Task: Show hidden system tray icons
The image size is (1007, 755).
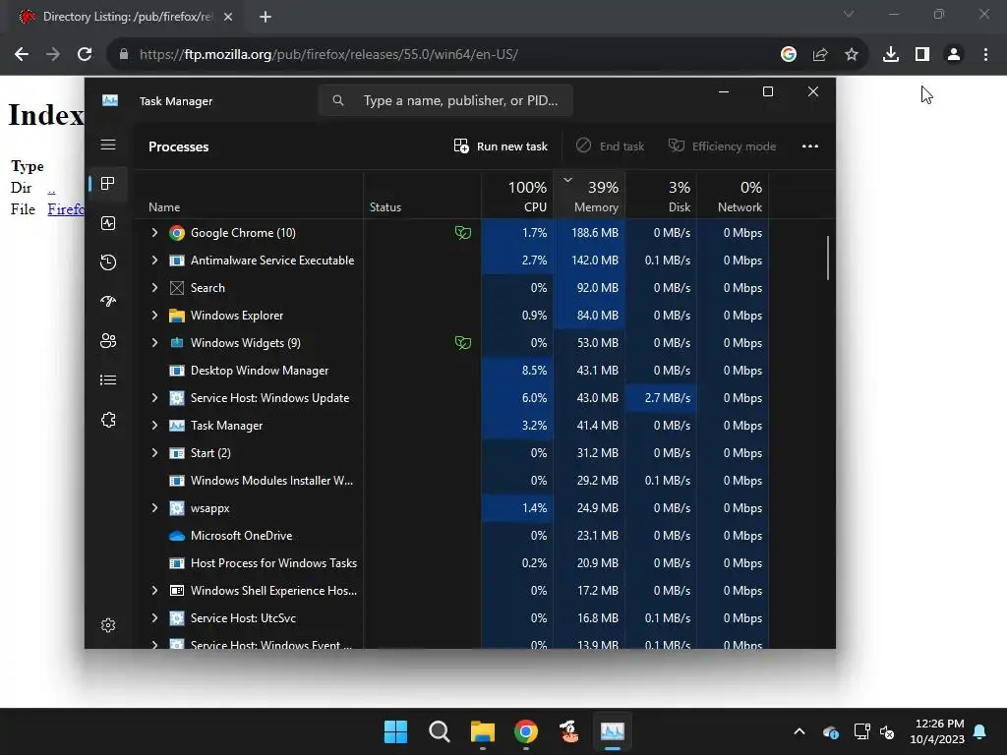Action: click(799, 731)
